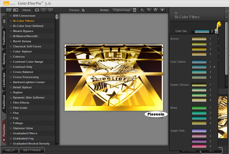Switch to the All category tab

pyautogui.click(x=4, y=21)
